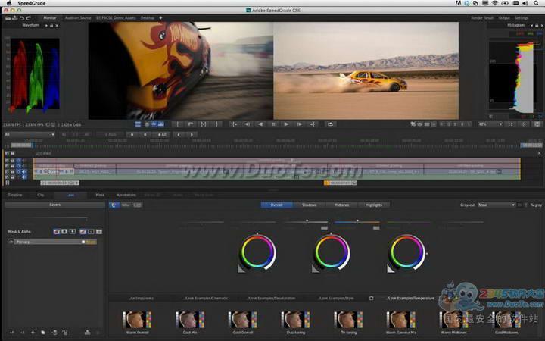Add a new layer with the plus icon
The width and height of the screenshot is (545, 341).
pyautogui.click(x=33, y=333)
